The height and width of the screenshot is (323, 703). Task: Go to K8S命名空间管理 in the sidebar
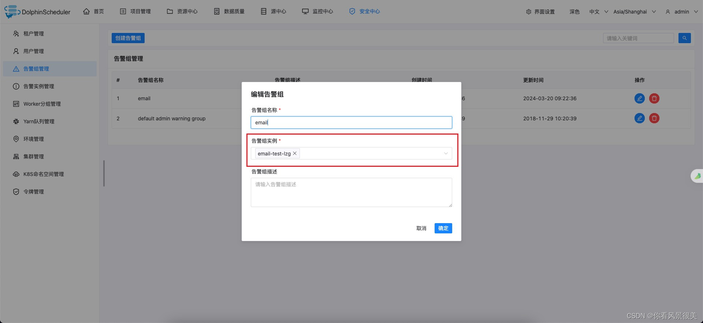[50, 174]
